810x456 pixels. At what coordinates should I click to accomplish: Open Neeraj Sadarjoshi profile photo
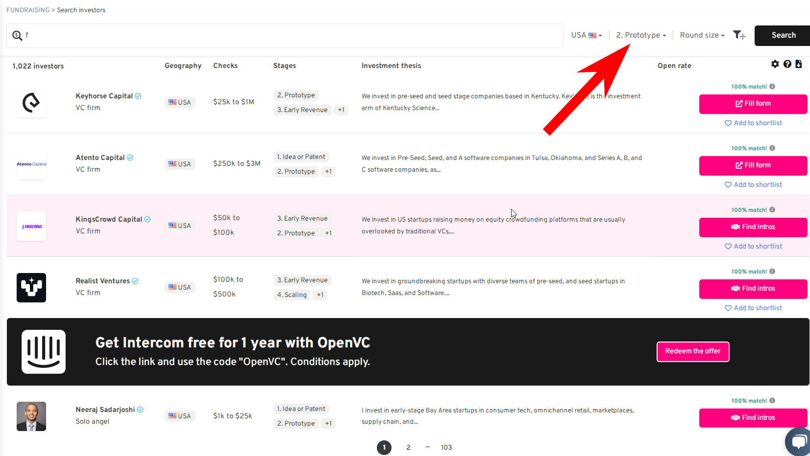click(x=31, y=416)
